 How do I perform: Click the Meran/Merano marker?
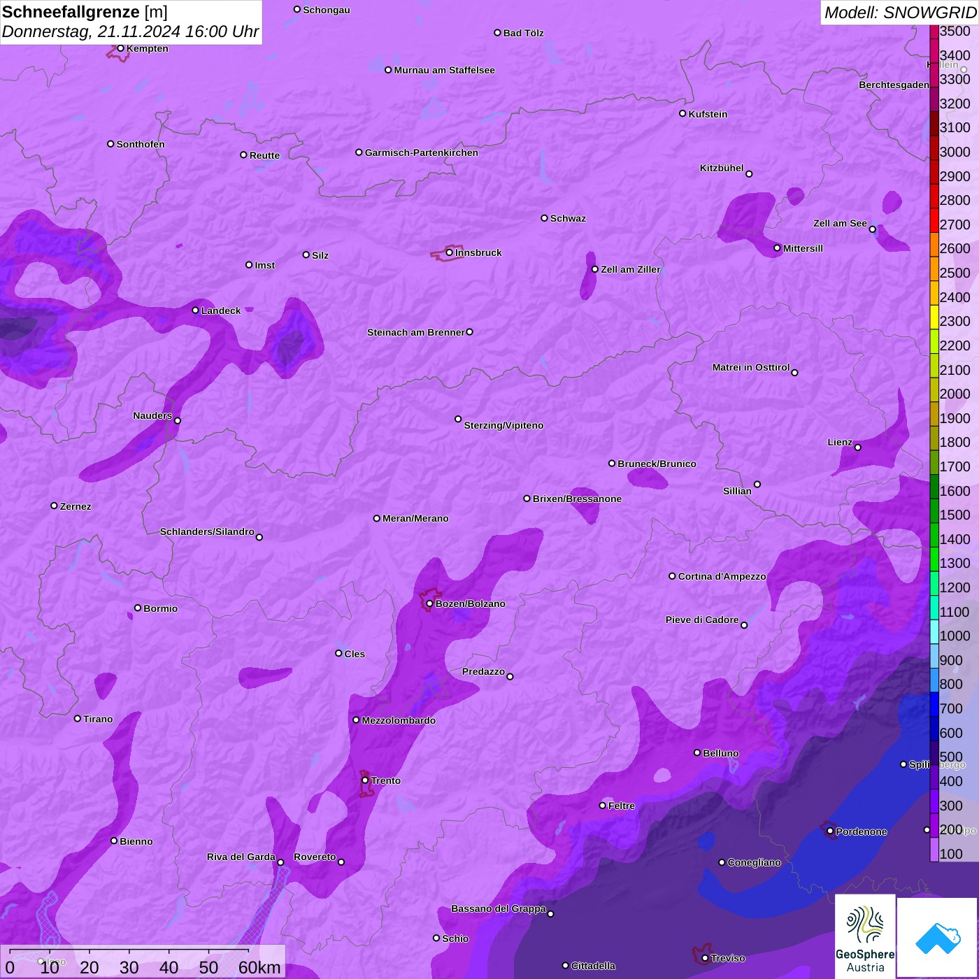376,518
